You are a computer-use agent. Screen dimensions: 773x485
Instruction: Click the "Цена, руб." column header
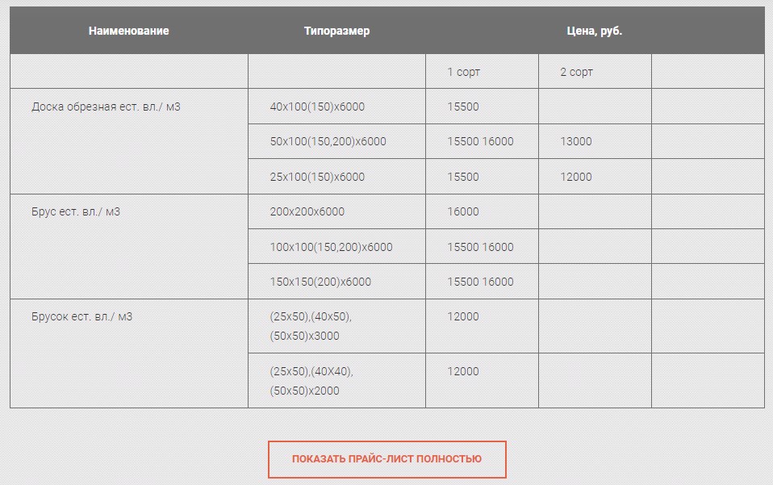click(x=595, y=31)
